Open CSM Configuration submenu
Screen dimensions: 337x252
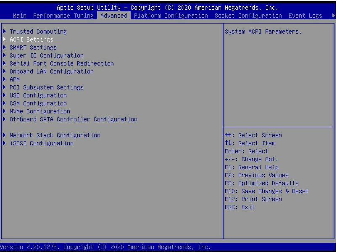pos(38,103)
